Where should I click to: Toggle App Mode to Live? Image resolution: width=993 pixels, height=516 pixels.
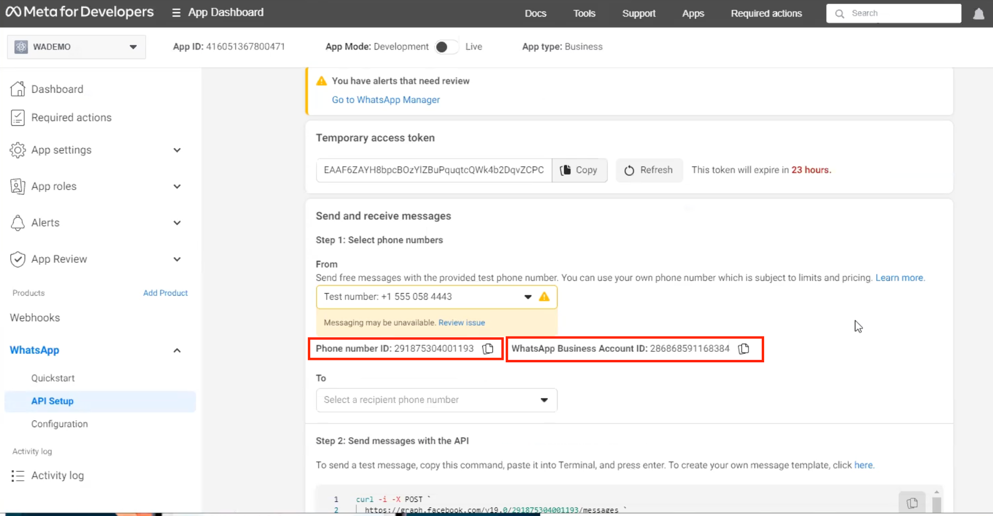pos(446,47)
